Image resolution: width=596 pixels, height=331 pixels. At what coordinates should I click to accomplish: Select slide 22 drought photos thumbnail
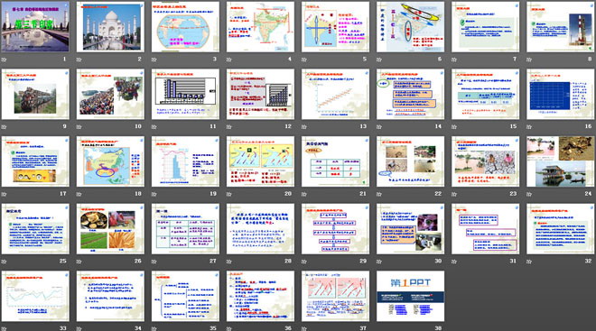click(x=411, y=161)
